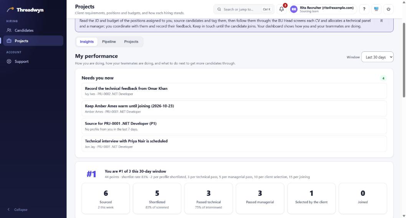Open Source for PRJ-0001 .NET Developer task
The image size is (406, 218).
click(234, 126)
